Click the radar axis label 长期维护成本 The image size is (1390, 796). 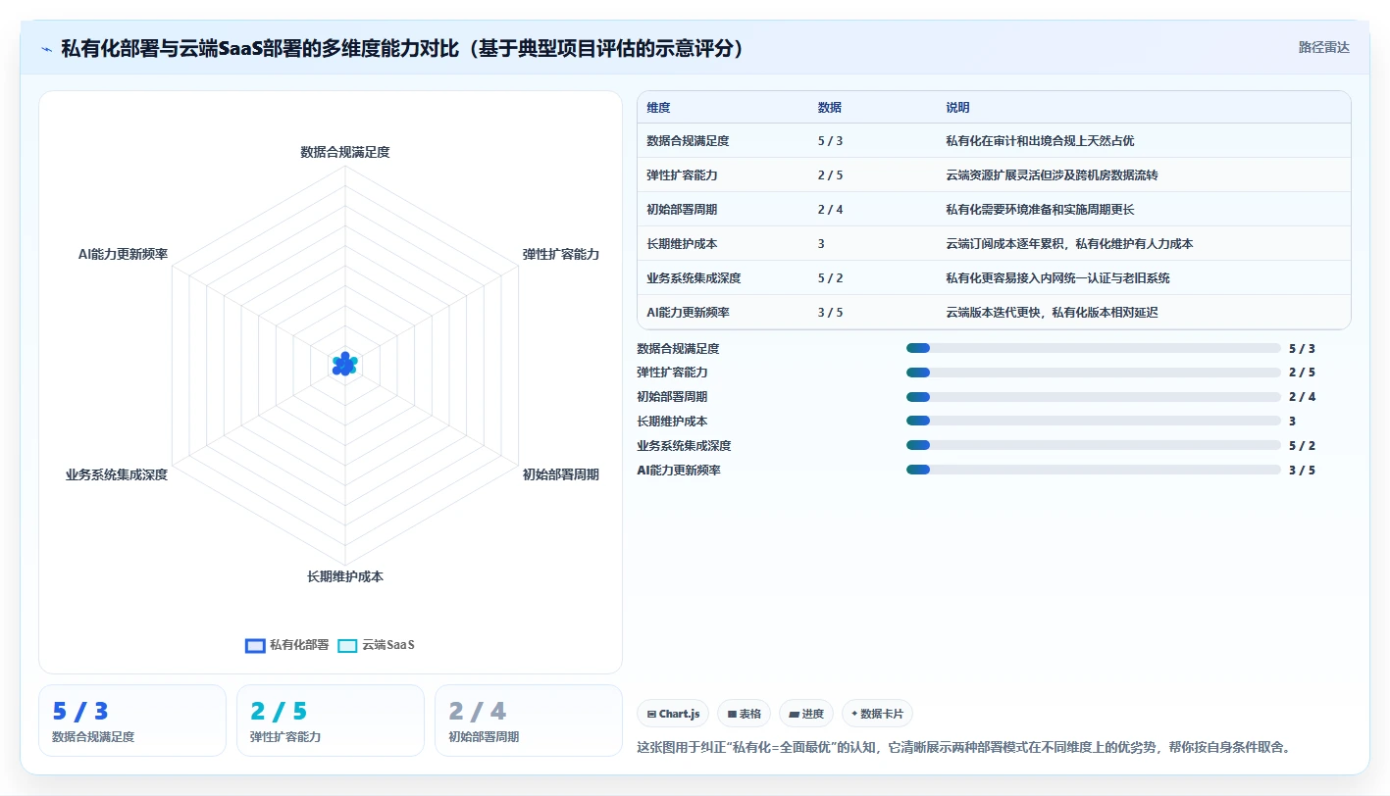point(345,576)
